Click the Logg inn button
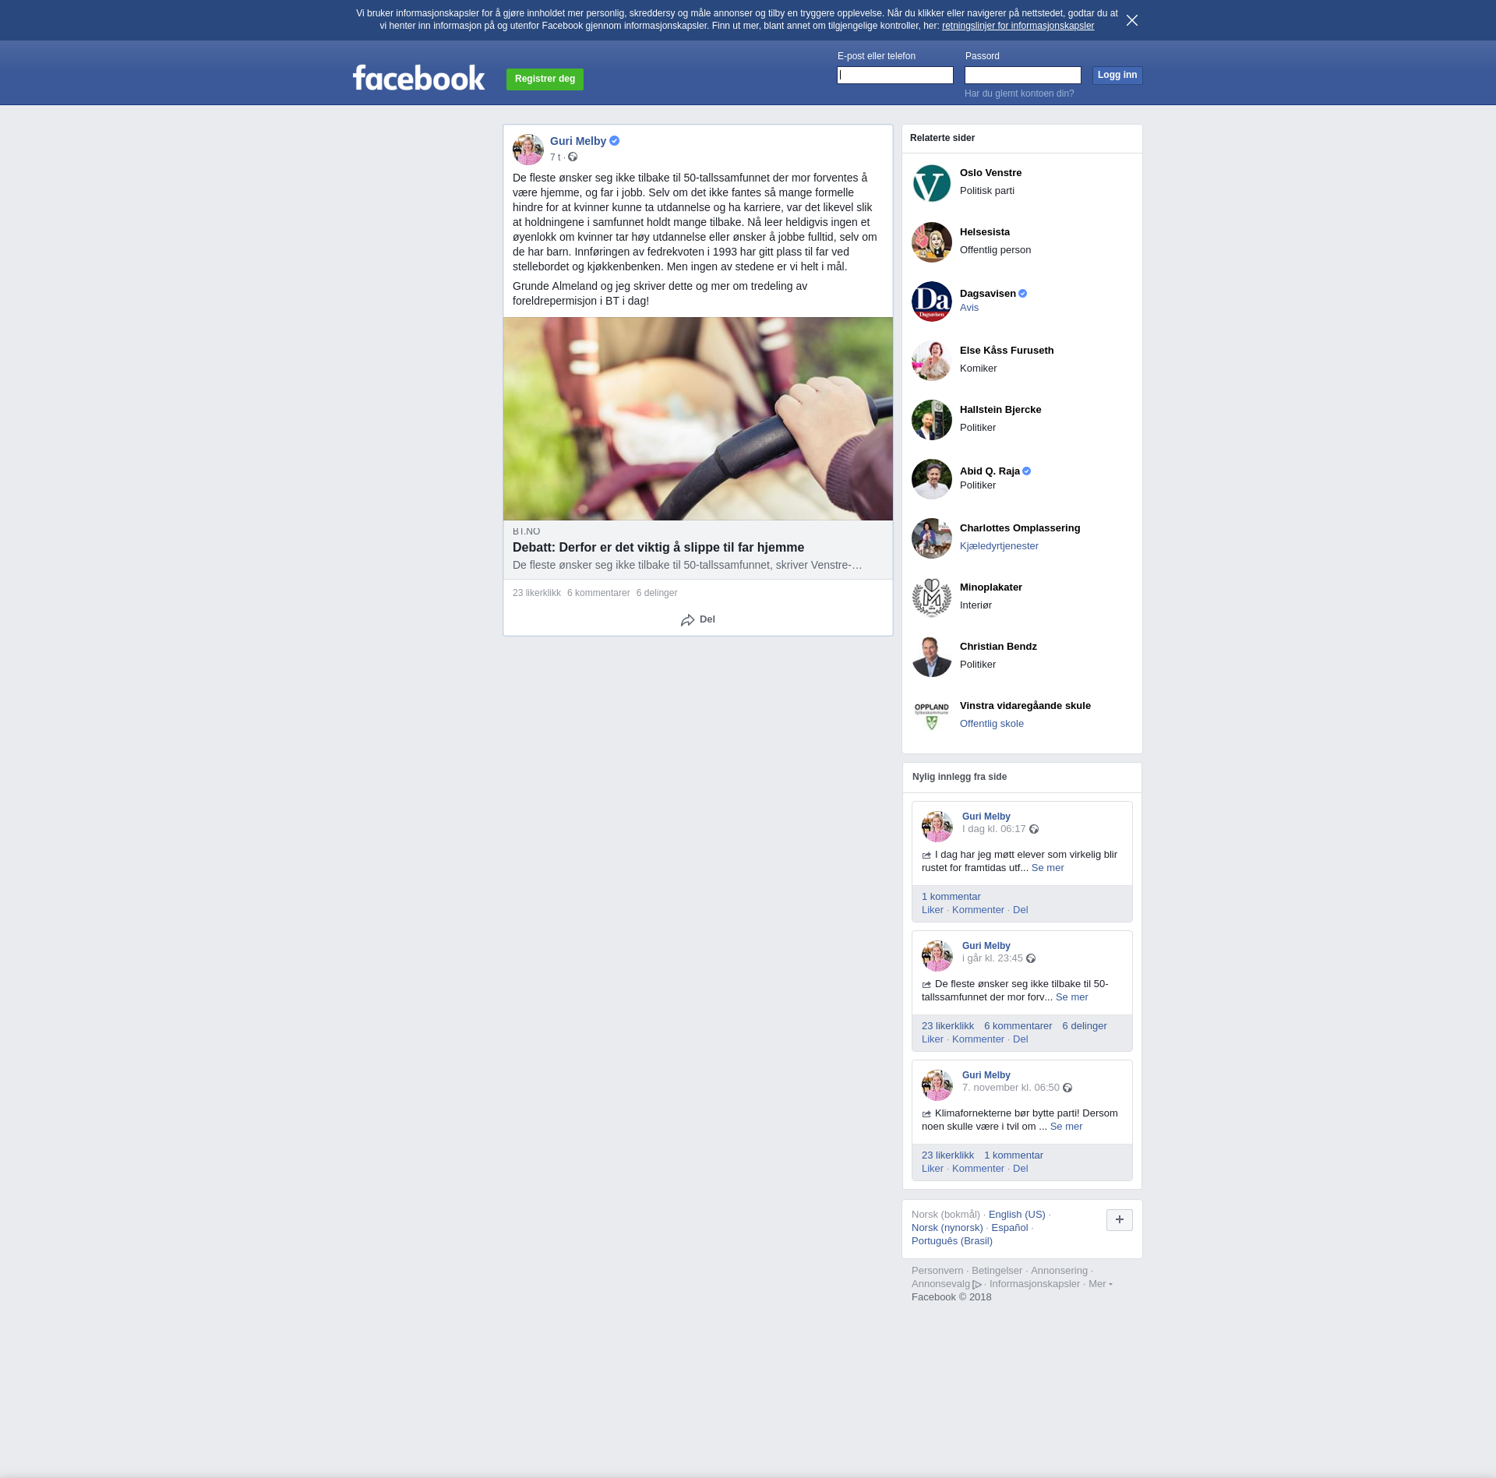The image size is (1496, 1478). pos(1117,75)
